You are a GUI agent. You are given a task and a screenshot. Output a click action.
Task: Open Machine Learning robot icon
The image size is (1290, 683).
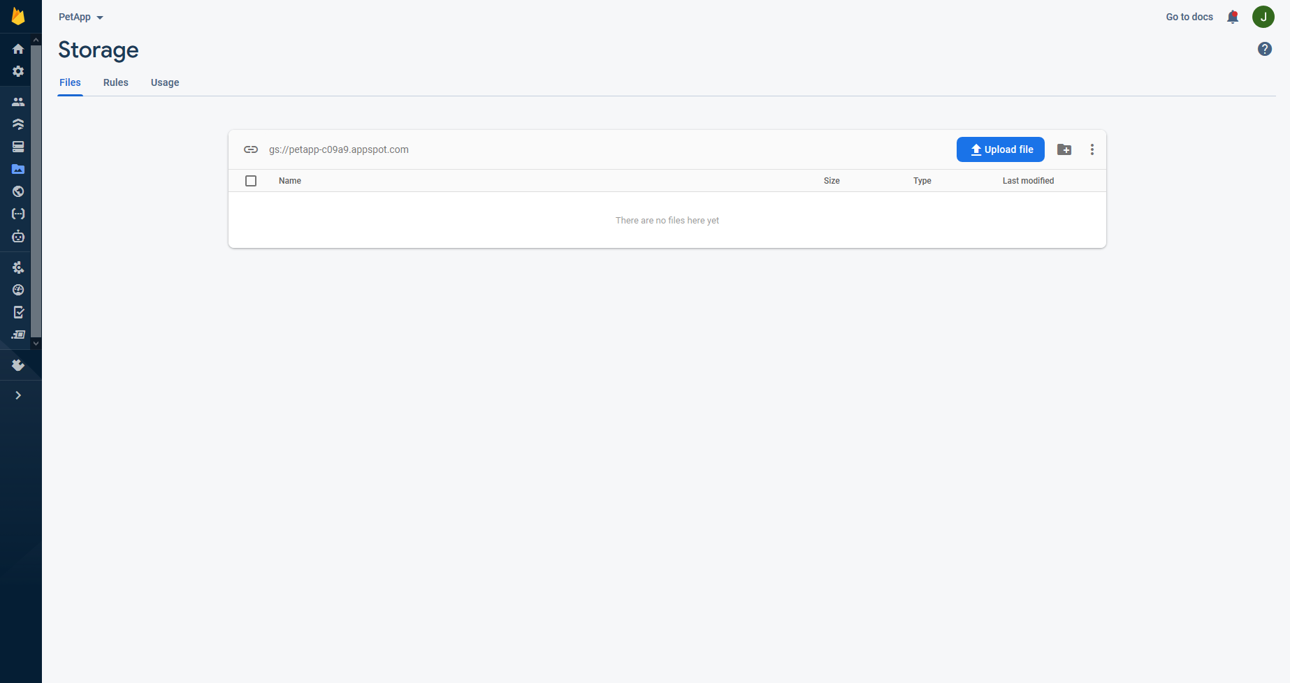click(x=18, y=237)
